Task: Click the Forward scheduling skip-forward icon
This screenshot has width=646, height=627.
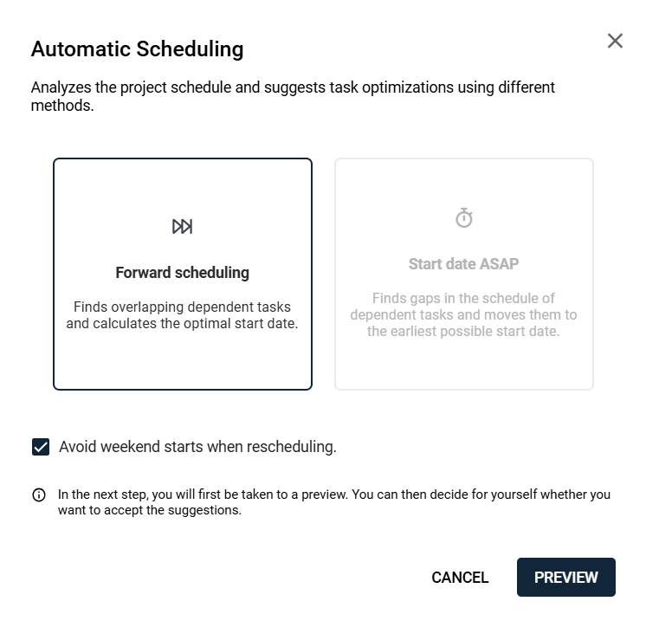Action: [182, 227]
